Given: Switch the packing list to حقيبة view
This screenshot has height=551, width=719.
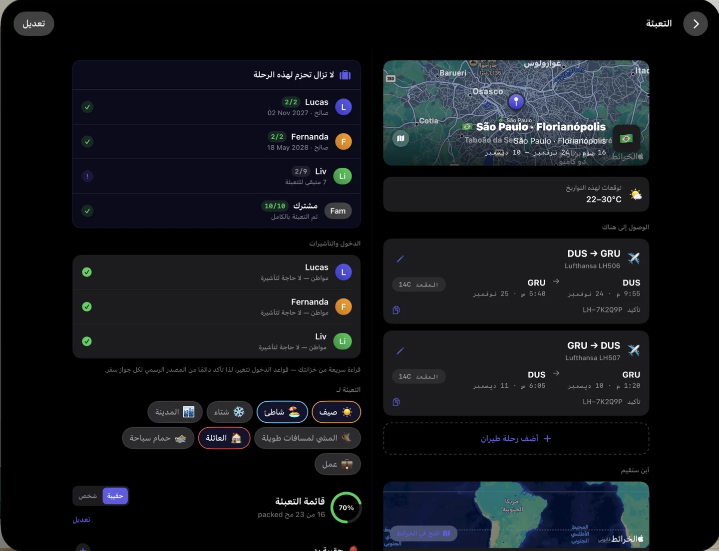Looking at the screenshot, I should (x=115, y=496).
